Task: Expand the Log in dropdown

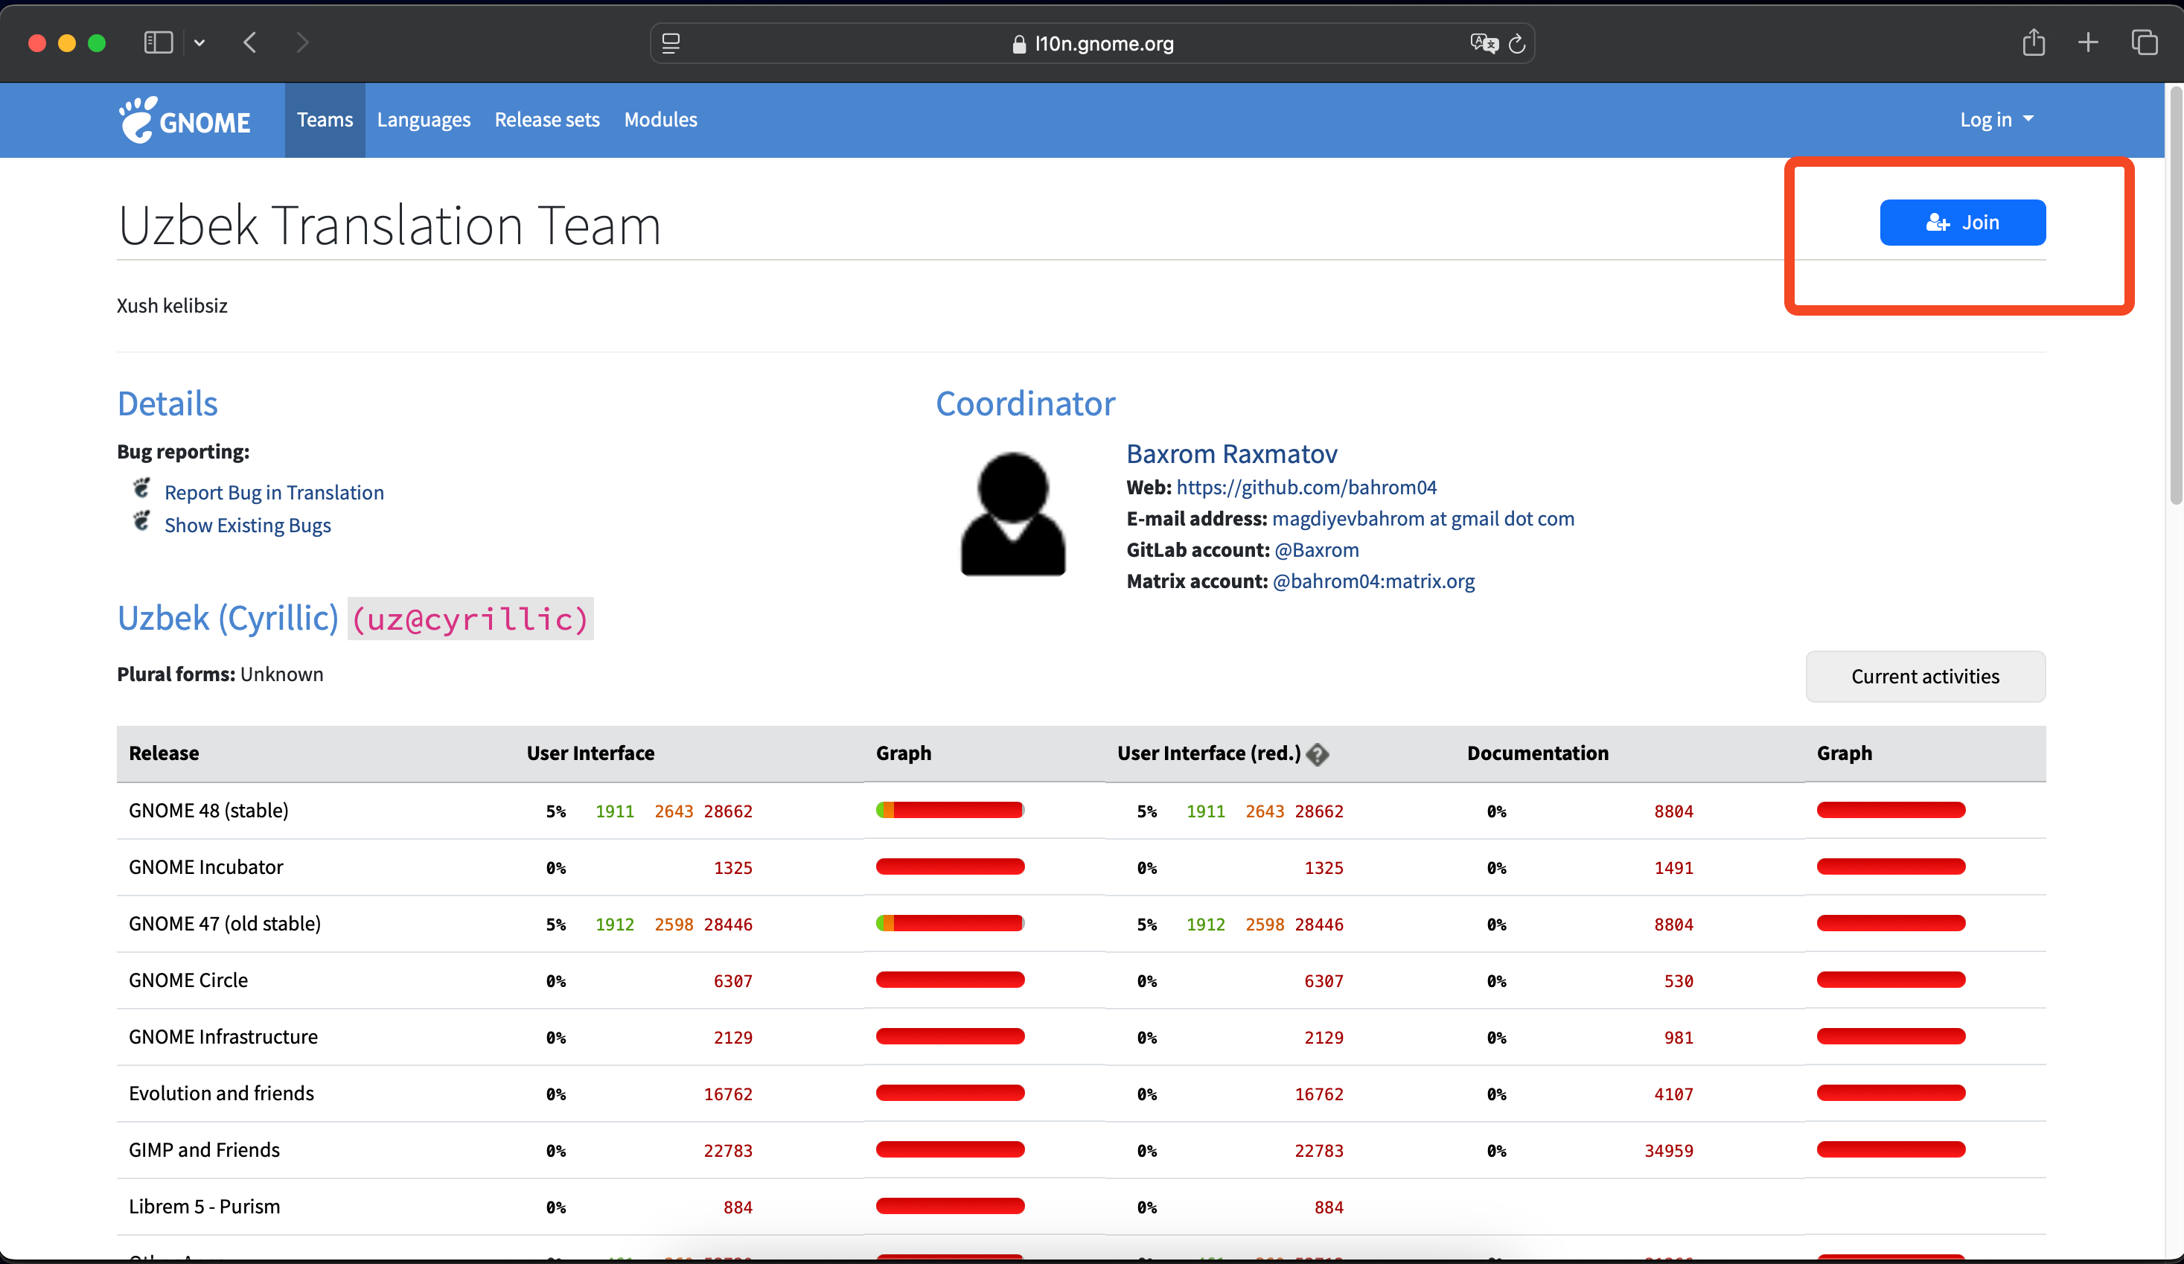Action: (x=1996, y=120)
